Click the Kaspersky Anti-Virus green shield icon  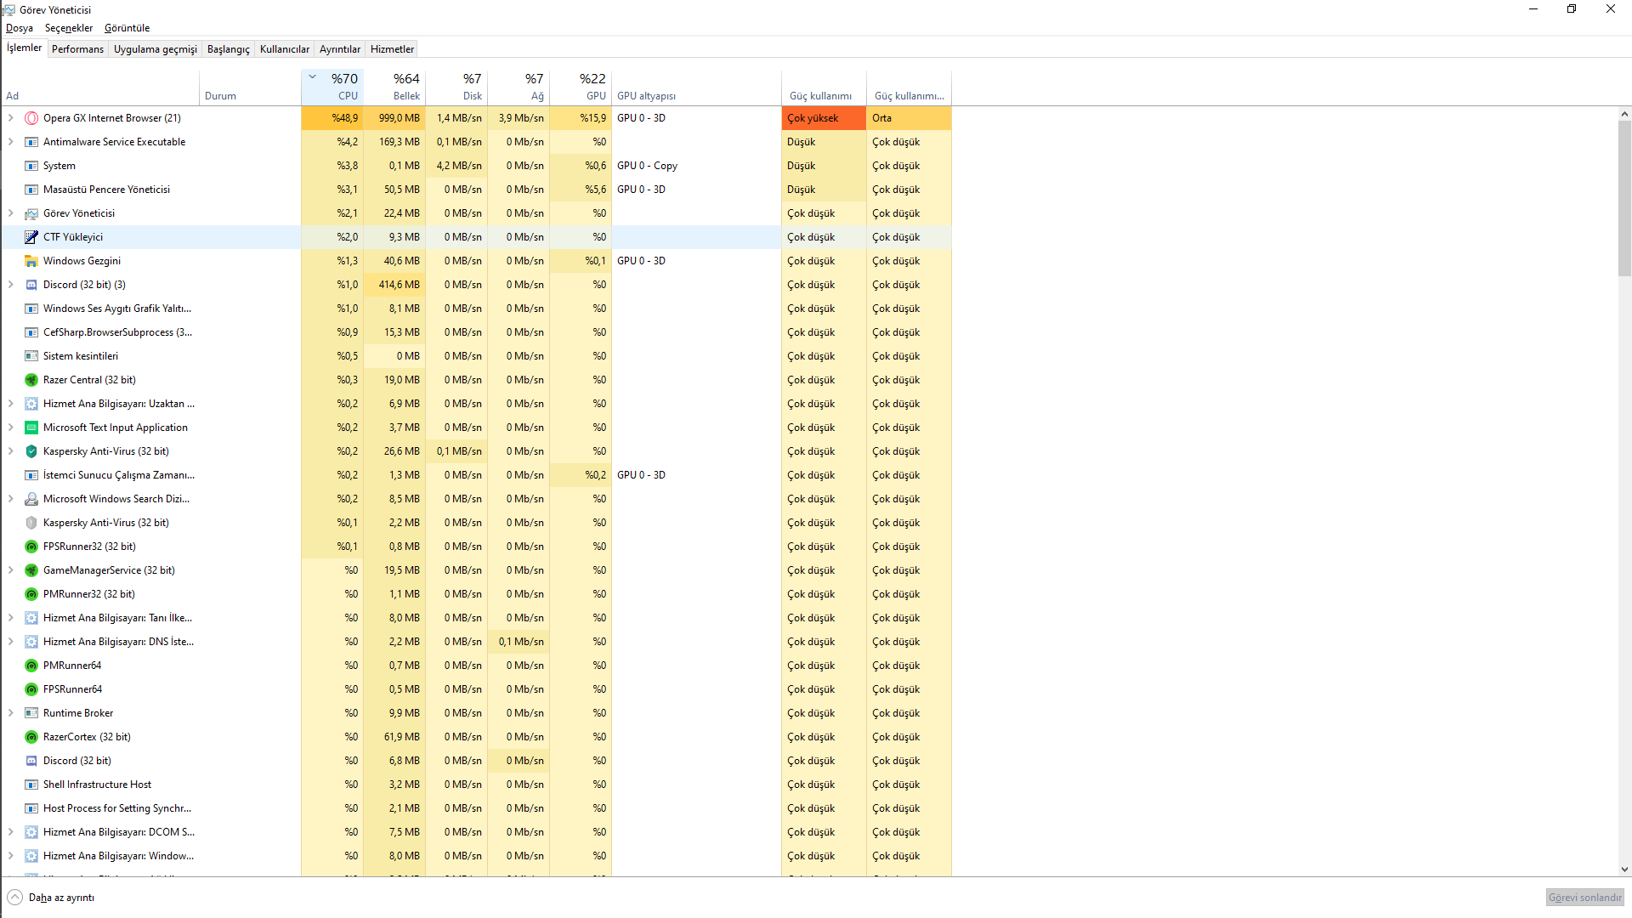point(31,451)
